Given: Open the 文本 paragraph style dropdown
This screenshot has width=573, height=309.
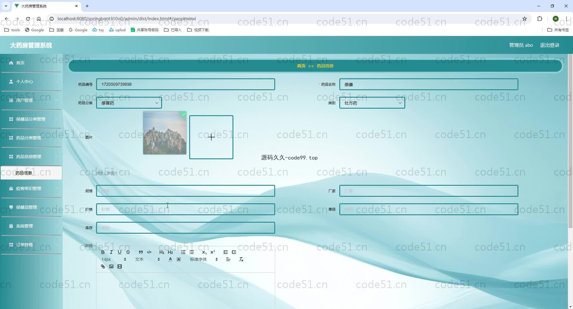Looking at the screenshot, I should [147, 259].
